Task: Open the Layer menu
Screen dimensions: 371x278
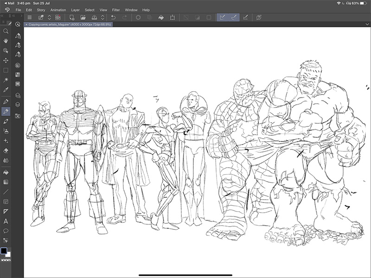Action: (x=75, y=10)
